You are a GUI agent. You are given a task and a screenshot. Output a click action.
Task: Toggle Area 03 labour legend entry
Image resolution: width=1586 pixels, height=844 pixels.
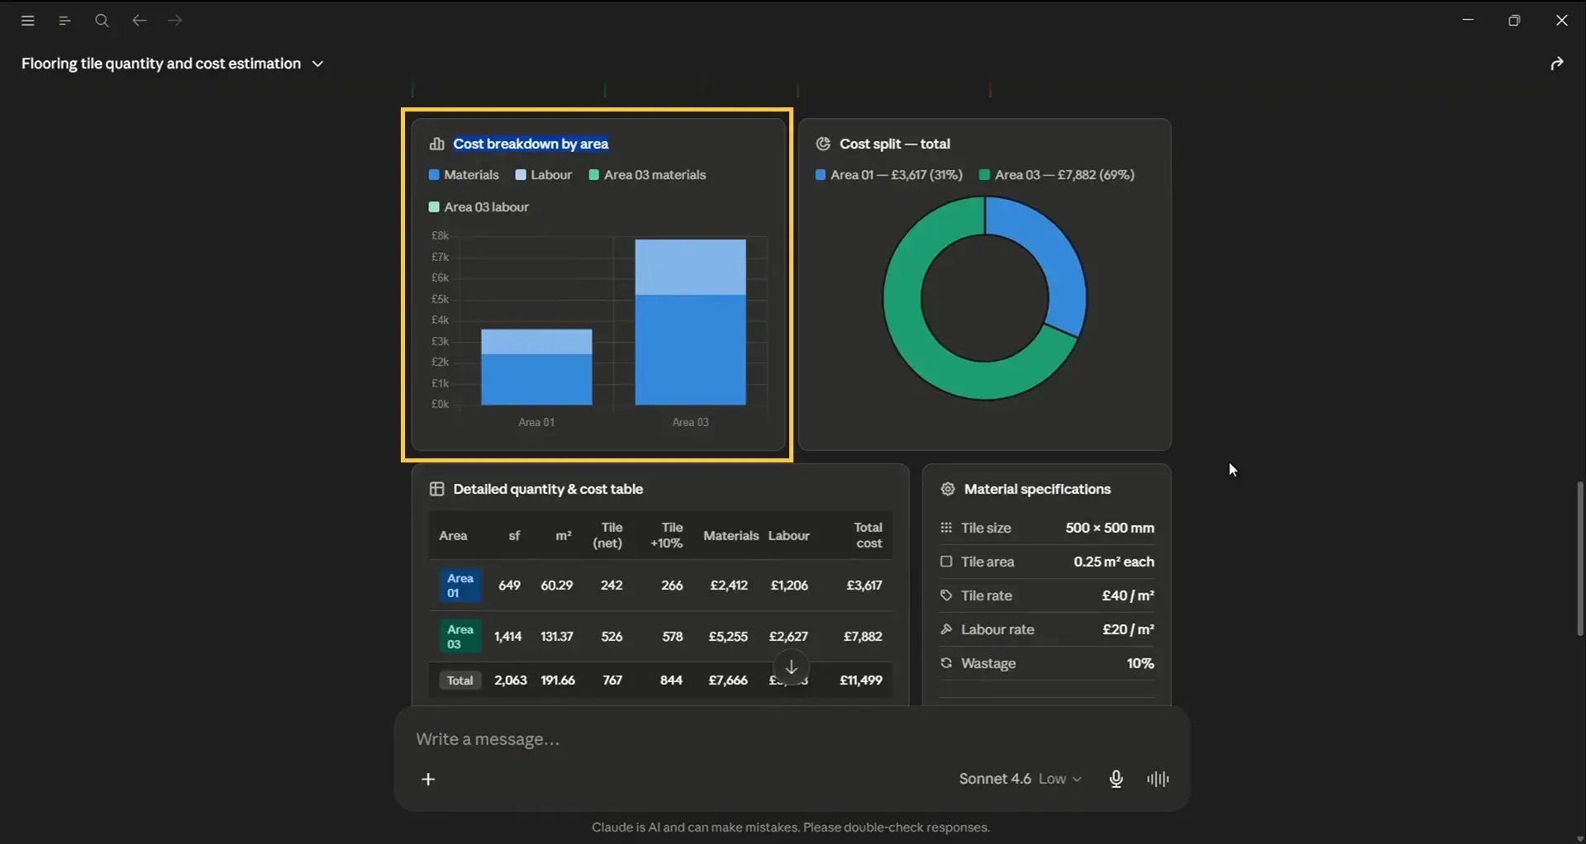coord(479,207)
